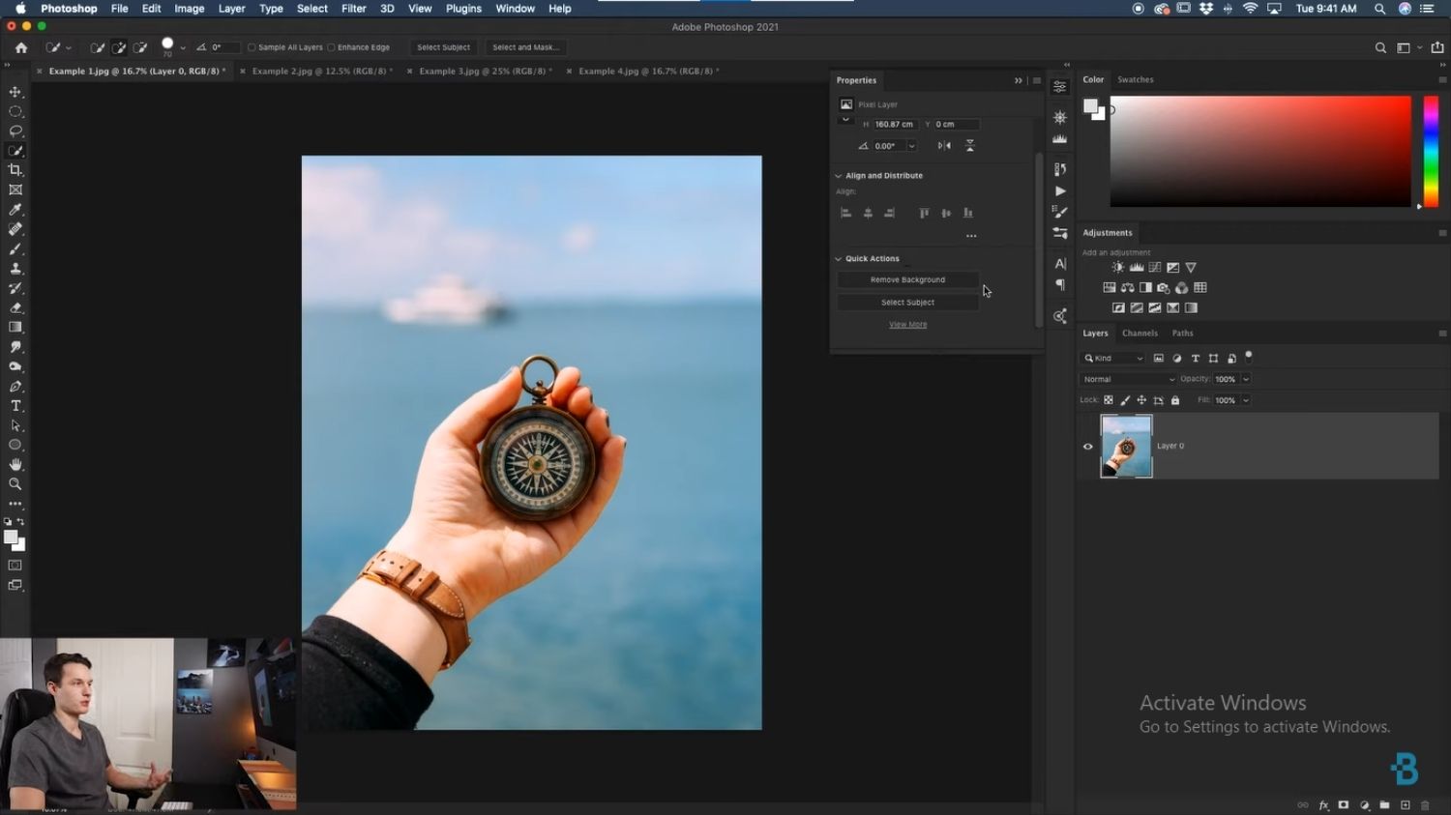The image size is (1451, 815).
Task: Select the Type tool
Action: pos(15,405)
